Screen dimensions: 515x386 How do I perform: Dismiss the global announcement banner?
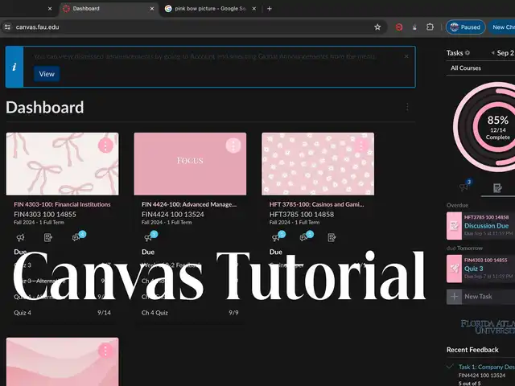pyautogui.click(x=406, y=56)
